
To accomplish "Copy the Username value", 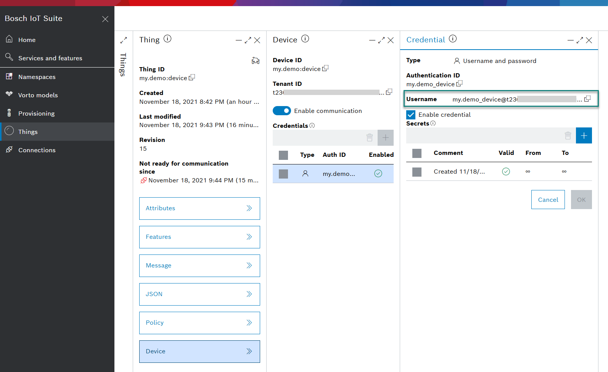I will click(x=587, y=99).
